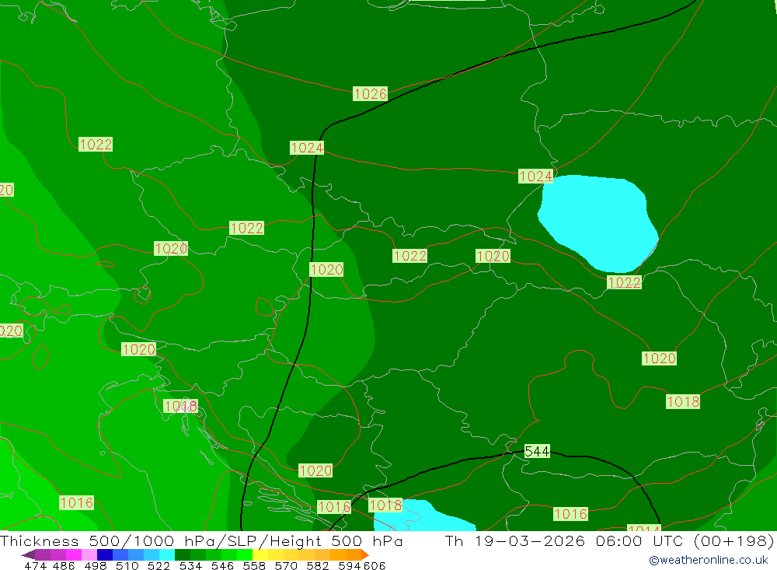Click the (00+198) forecast hour text

click(733, 540)
